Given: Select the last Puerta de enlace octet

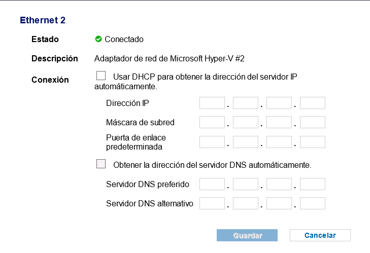Looking at the screenshot, I should coord(313,142).
